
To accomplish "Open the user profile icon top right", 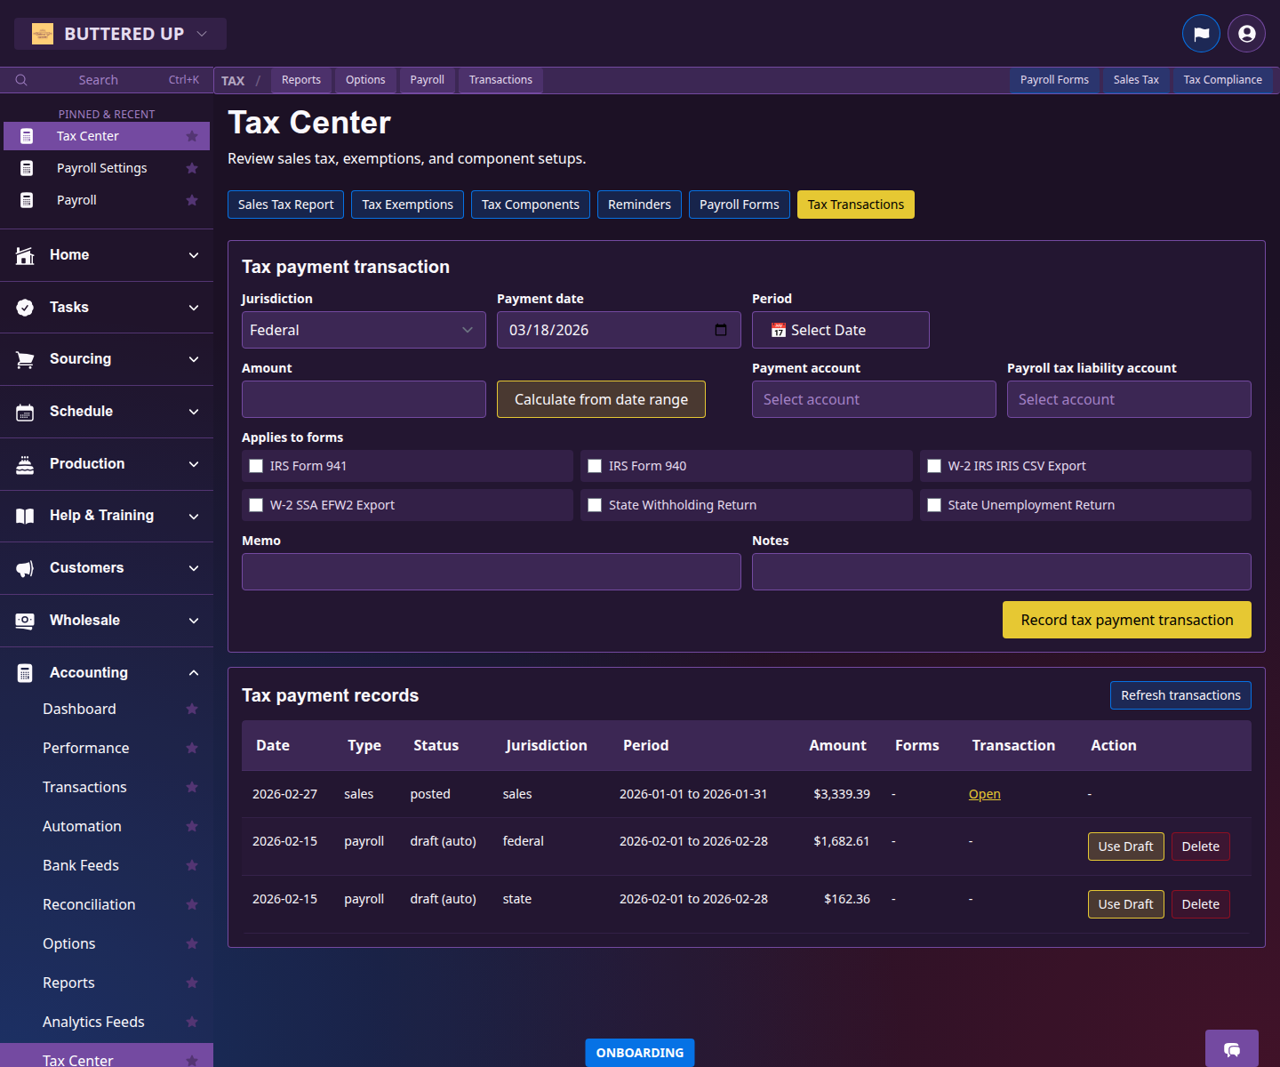I will [1245, 33].
